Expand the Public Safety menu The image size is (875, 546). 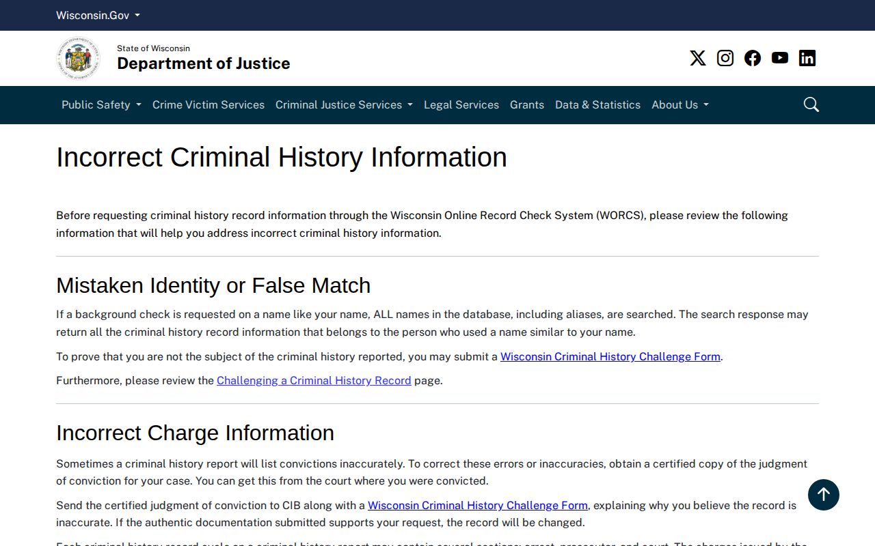click(x=101, y=104)
